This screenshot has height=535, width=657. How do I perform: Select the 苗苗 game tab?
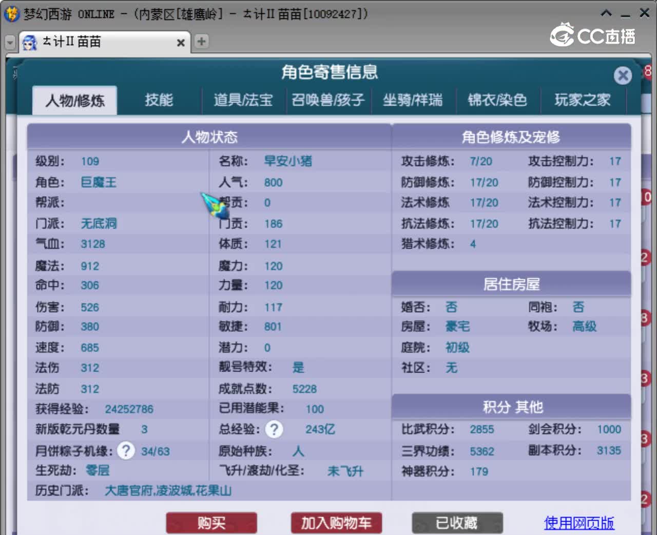pos(105,42)
